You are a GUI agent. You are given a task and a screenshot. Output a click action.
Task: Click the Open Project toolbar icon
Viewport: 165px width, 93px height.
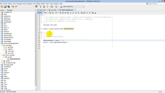click(5, 6)
